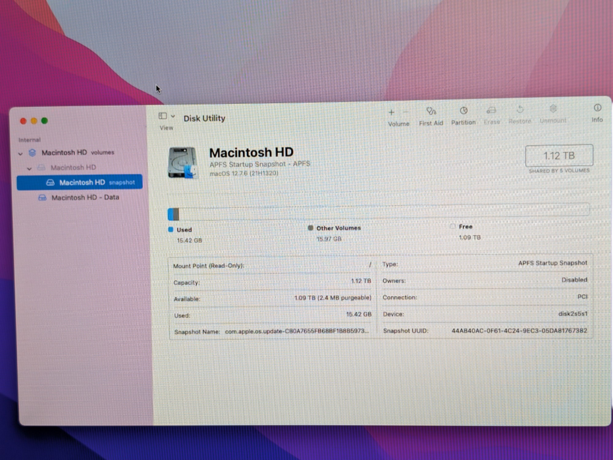The height and width of the screenshot is (460, 613).
Task: Select Macintosh HD snapshot in sidebar
Action: click(x=80, y=182)
